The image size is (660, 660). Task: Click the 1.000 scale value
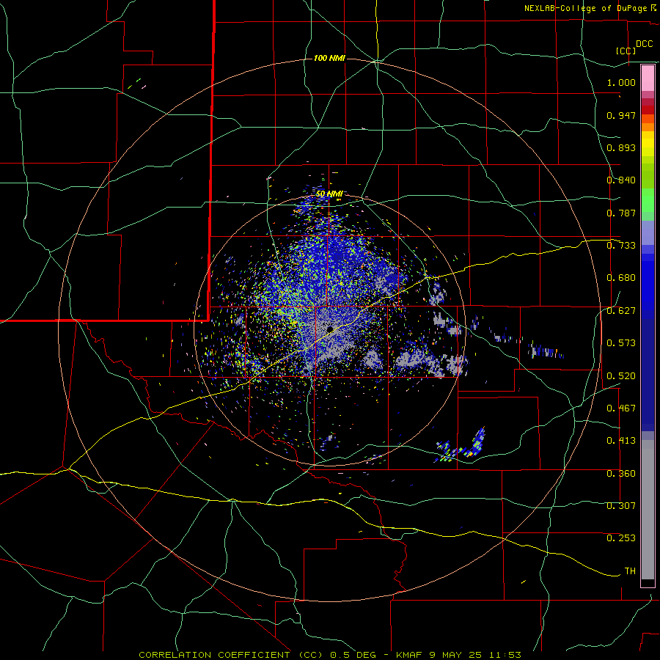tap(621, 82)
